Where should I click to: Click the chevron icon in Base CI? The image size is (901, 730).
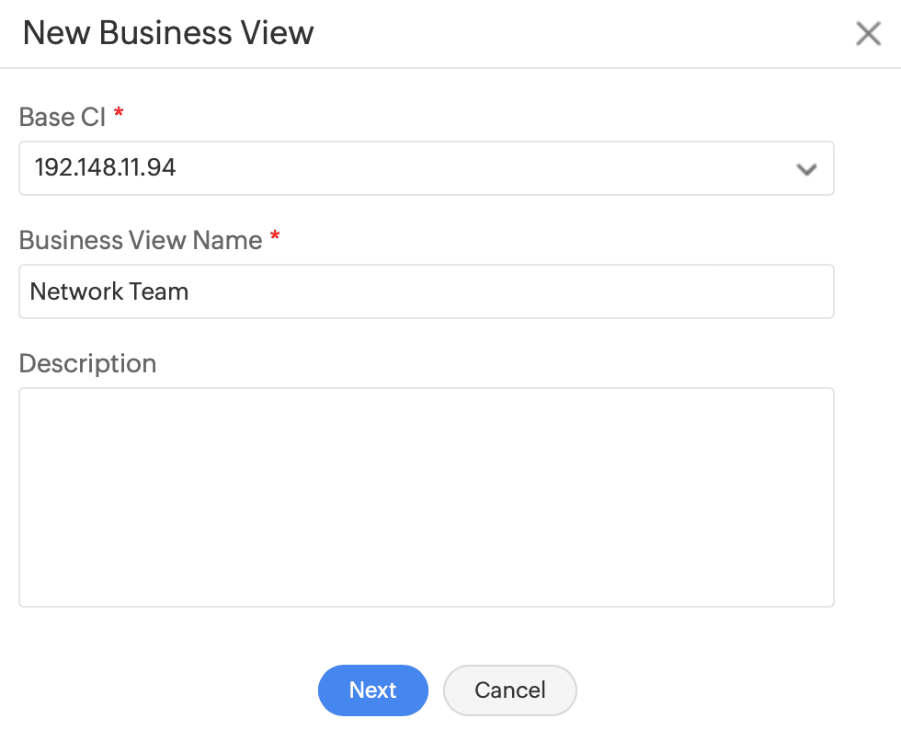click(806, 169)
